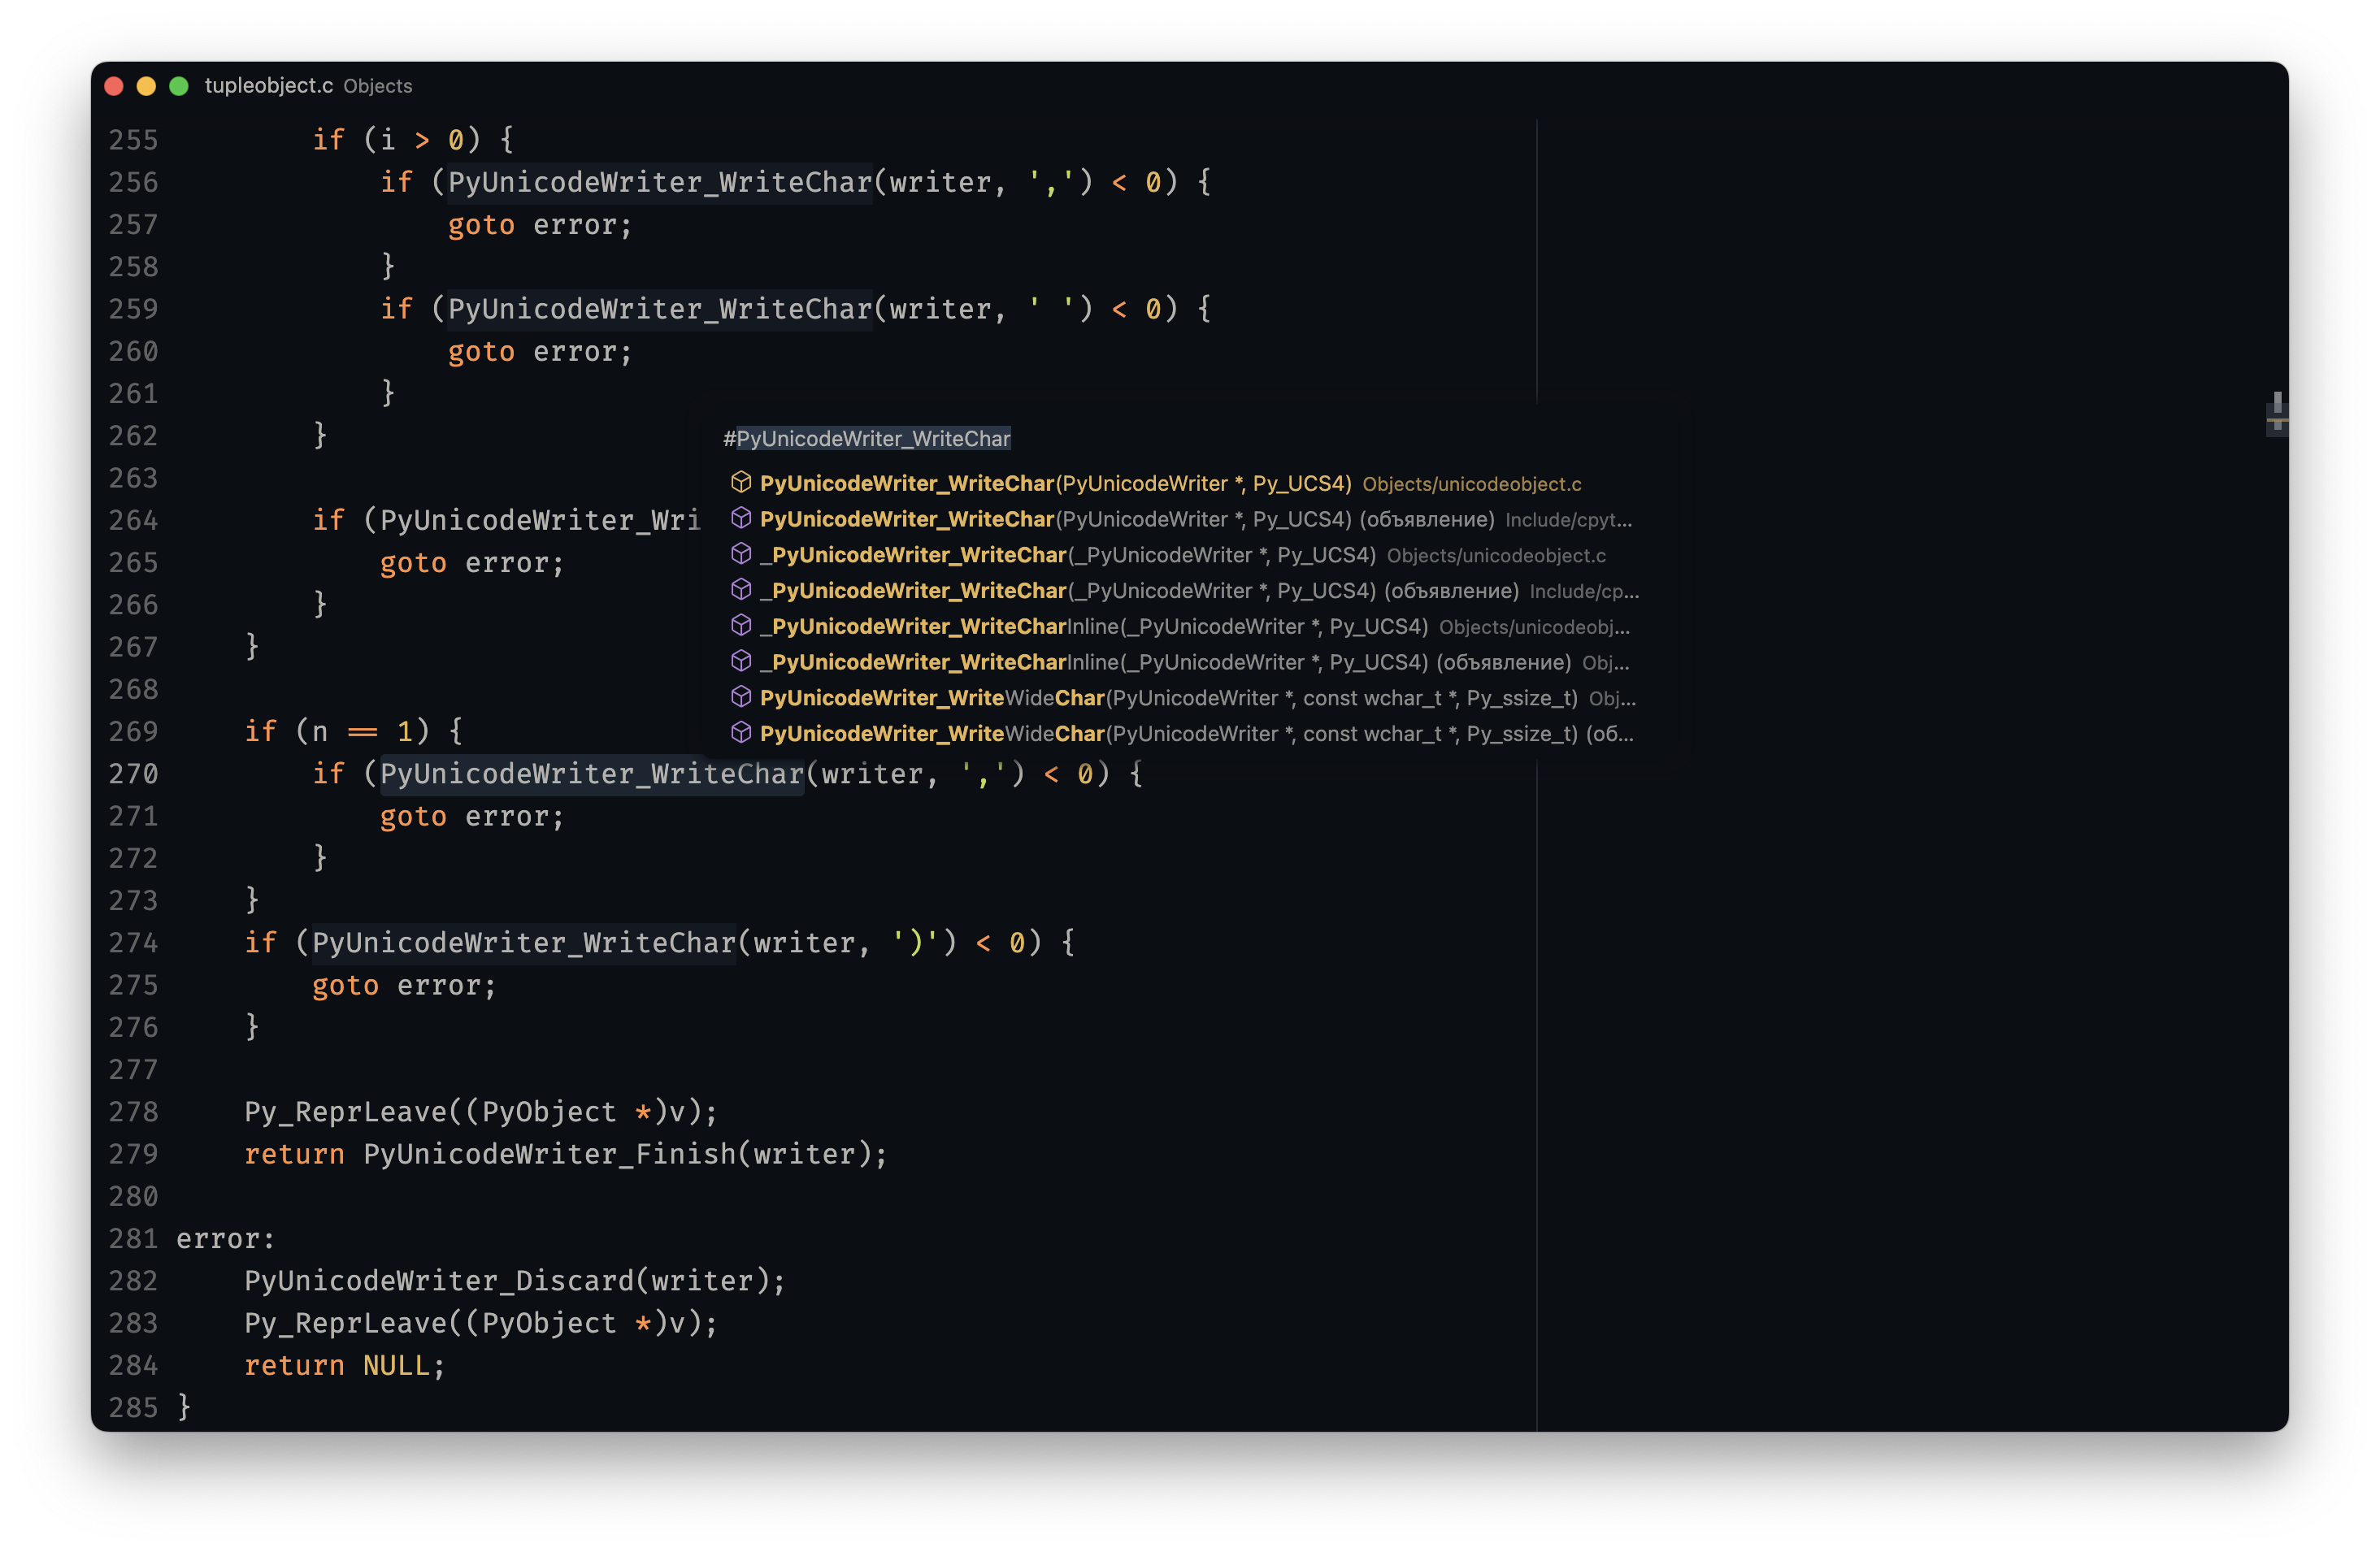The height and width of the screenshot is (1552, 2380).
Task: Select the PyUnicodeWriter_WriteChar (объявление) result in Include/cpyt...
Action: coord(1180,520)
